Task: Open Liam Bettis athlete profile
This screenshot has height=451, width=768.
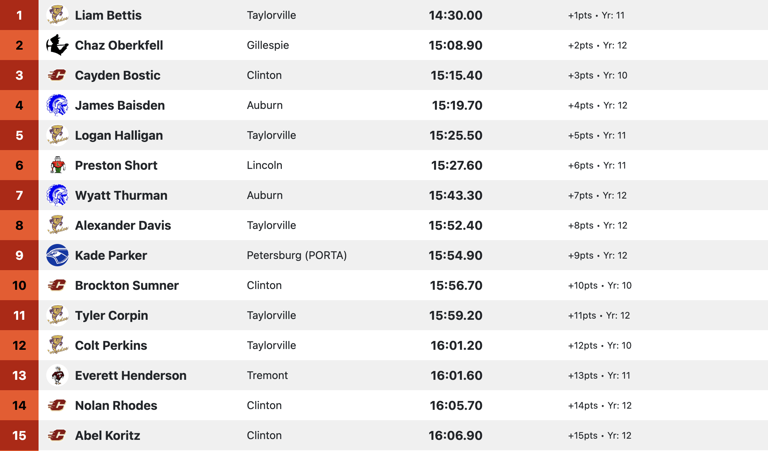Action: [x=108, y=15]
